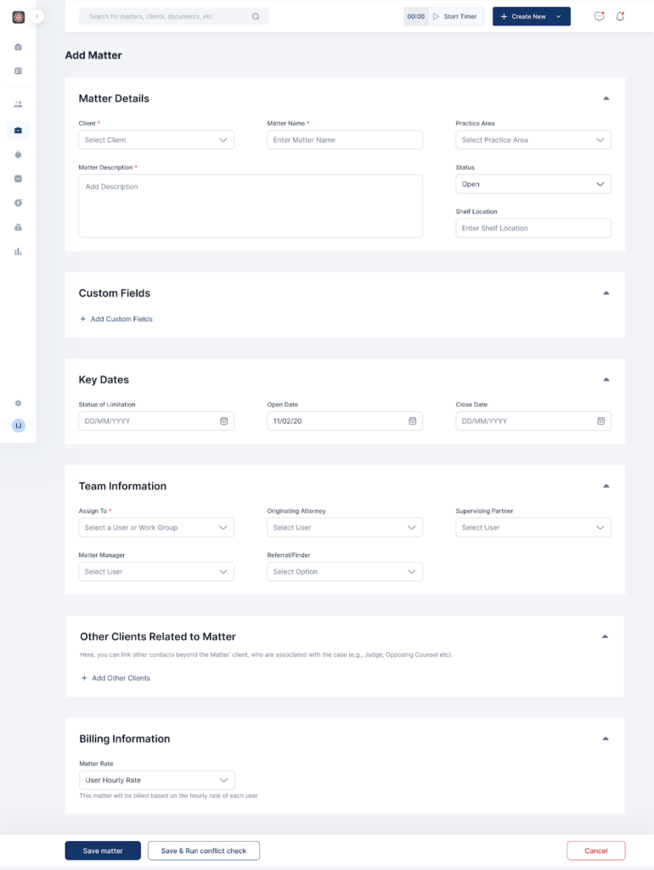Open the contacts (people) sidebar icon

click(18, 105)
